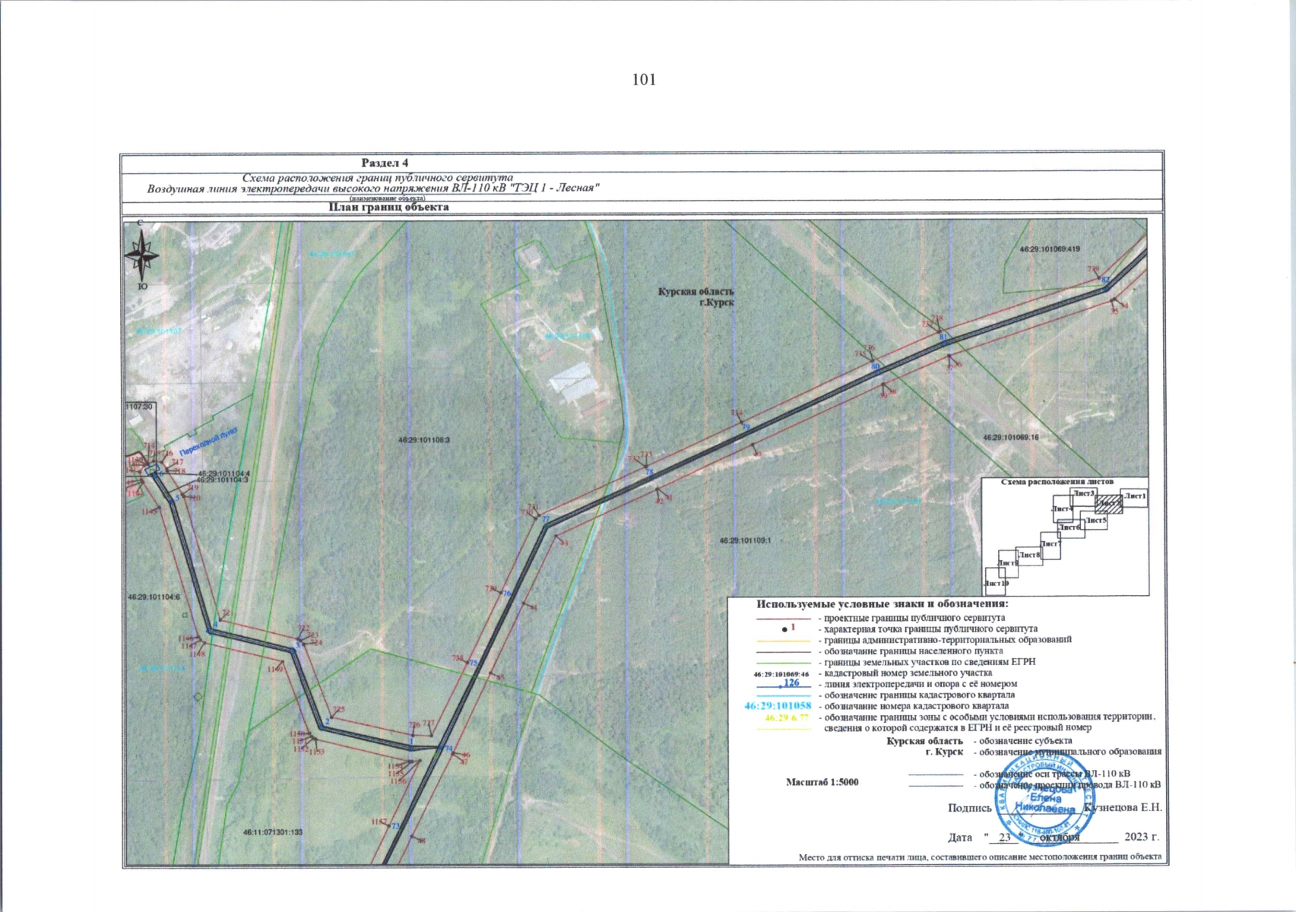Screen dimensions: 1296x912
Task: Click the Масштаб 1:5000 scale text
Action: (822, 782)
